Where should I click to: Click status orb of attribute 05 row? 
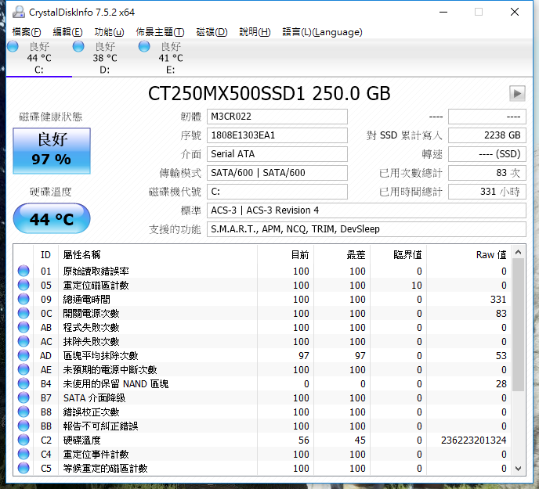24,285
